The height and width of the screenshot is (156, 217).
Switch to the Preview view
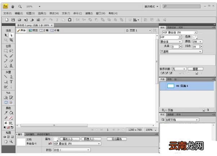(x=33, y=30)
